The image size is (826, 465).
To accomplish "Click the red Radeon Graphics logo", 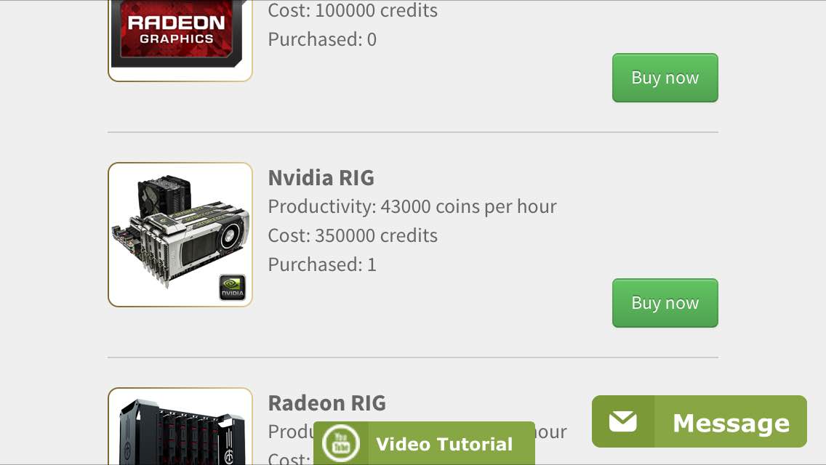I will point(177,29).
